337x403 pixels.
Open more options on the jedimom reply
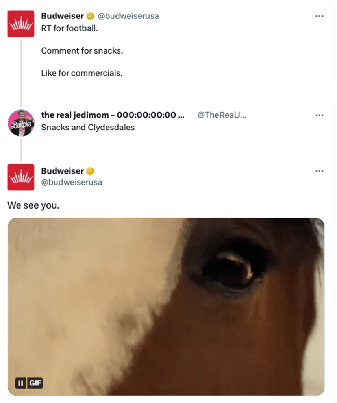pos(319,115)
